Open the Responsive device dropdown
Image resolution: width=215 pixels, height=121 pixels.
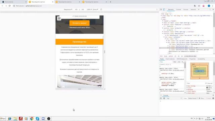pyautogui.click(x=68, y=9)
